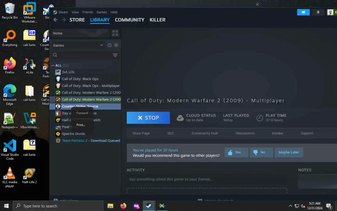Screen dimensions: 337x211
Task: Open the KILLER profile tab
Action: coord(157,20)
